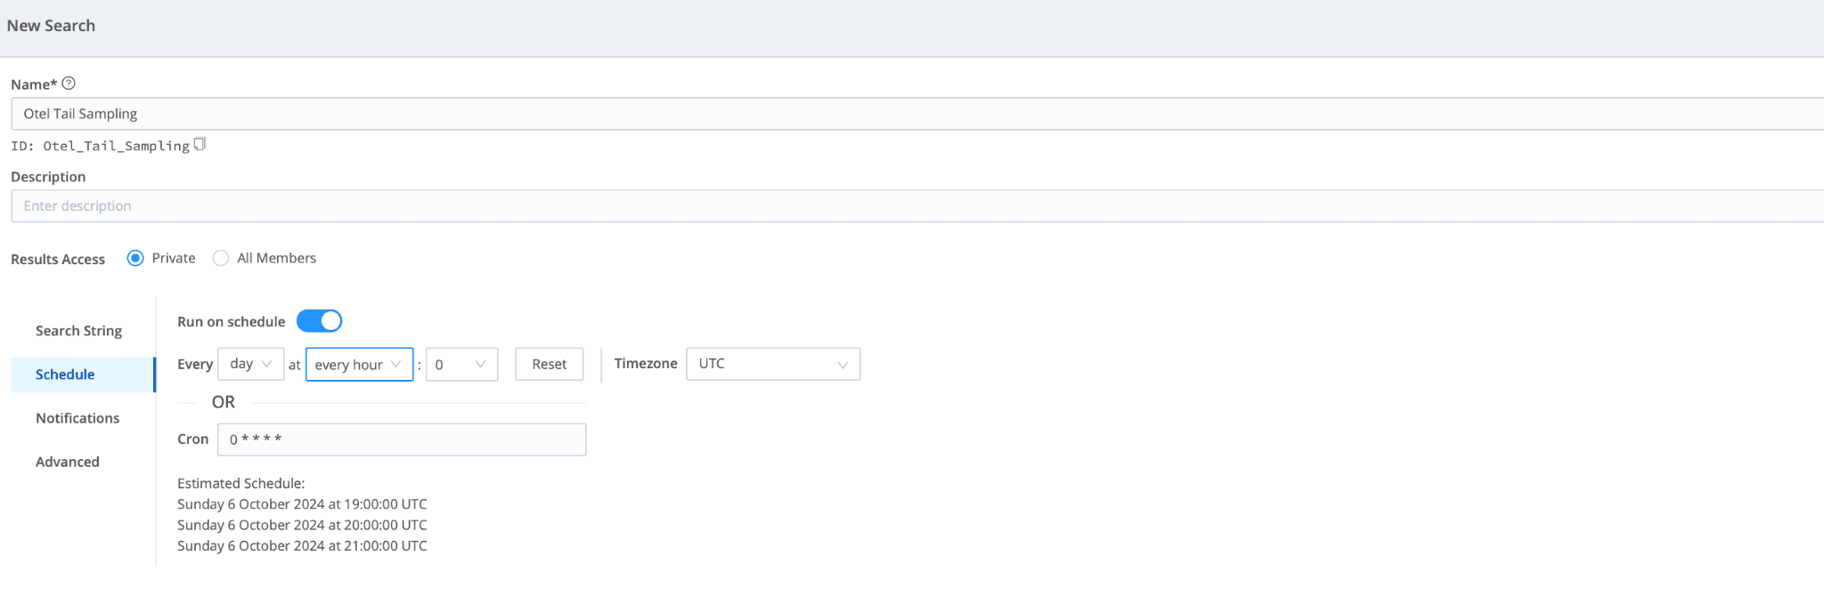Open the minute dropdown showing 0
This screenshot has width=1824, height=612.
click(x=461, y=365)
